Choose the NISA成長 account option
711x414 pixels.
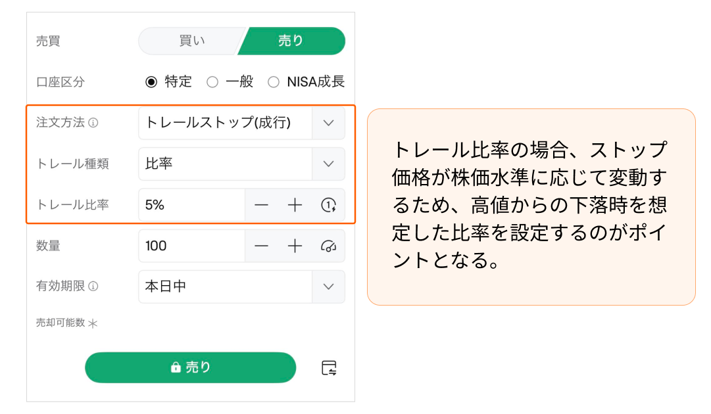pyautogui.click(x=274, y=82)
